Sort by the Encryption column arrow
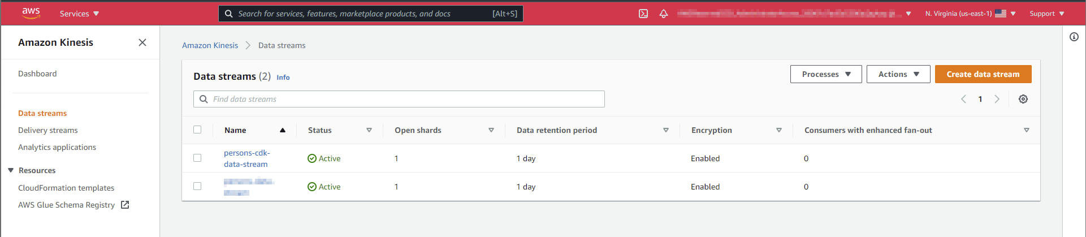This screenshot has width=1086, height=237. pos(779,130)
